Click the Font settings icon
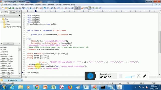 point(66,8)
